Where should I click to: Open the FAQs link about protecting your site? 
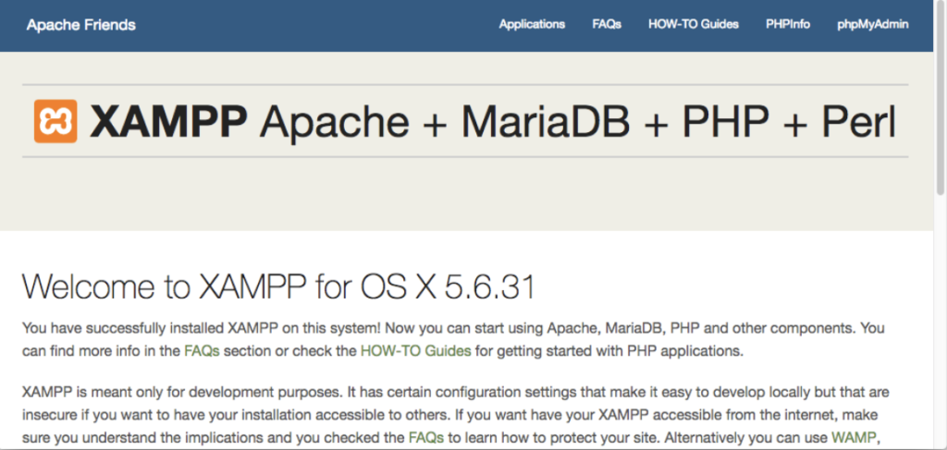(x=426, y=438)
